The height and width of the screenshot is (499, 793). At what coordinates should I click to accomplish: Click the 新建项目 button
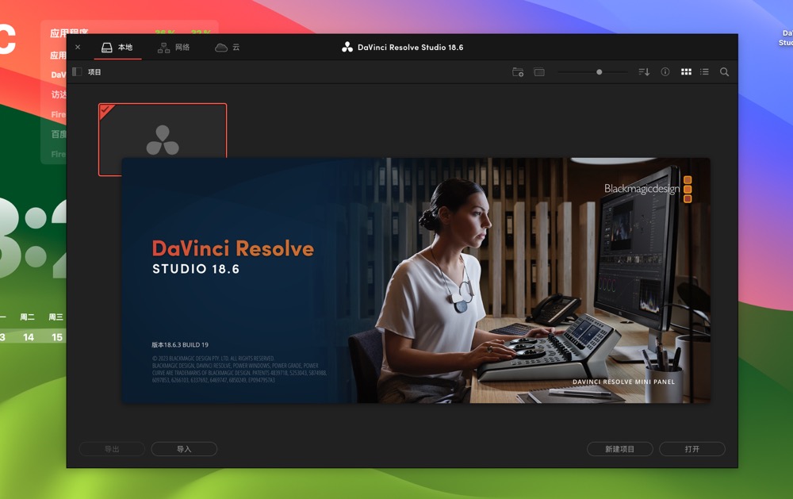point(620,448)
